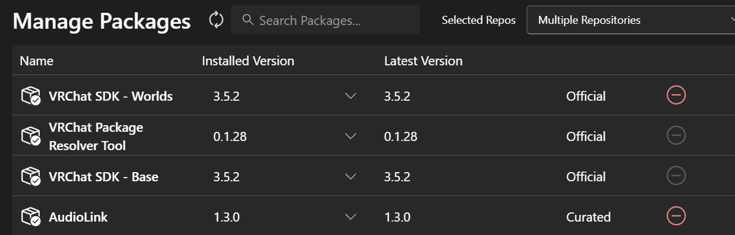
Task: Select the AudioLink package name
Action: tap(78, 217)
